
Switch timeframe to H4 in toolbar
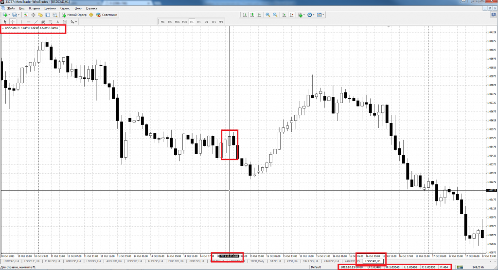point(199,22)
